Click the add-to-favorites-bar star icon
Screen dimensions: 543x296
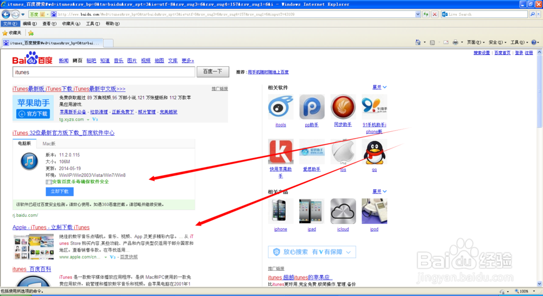point(31,33)
